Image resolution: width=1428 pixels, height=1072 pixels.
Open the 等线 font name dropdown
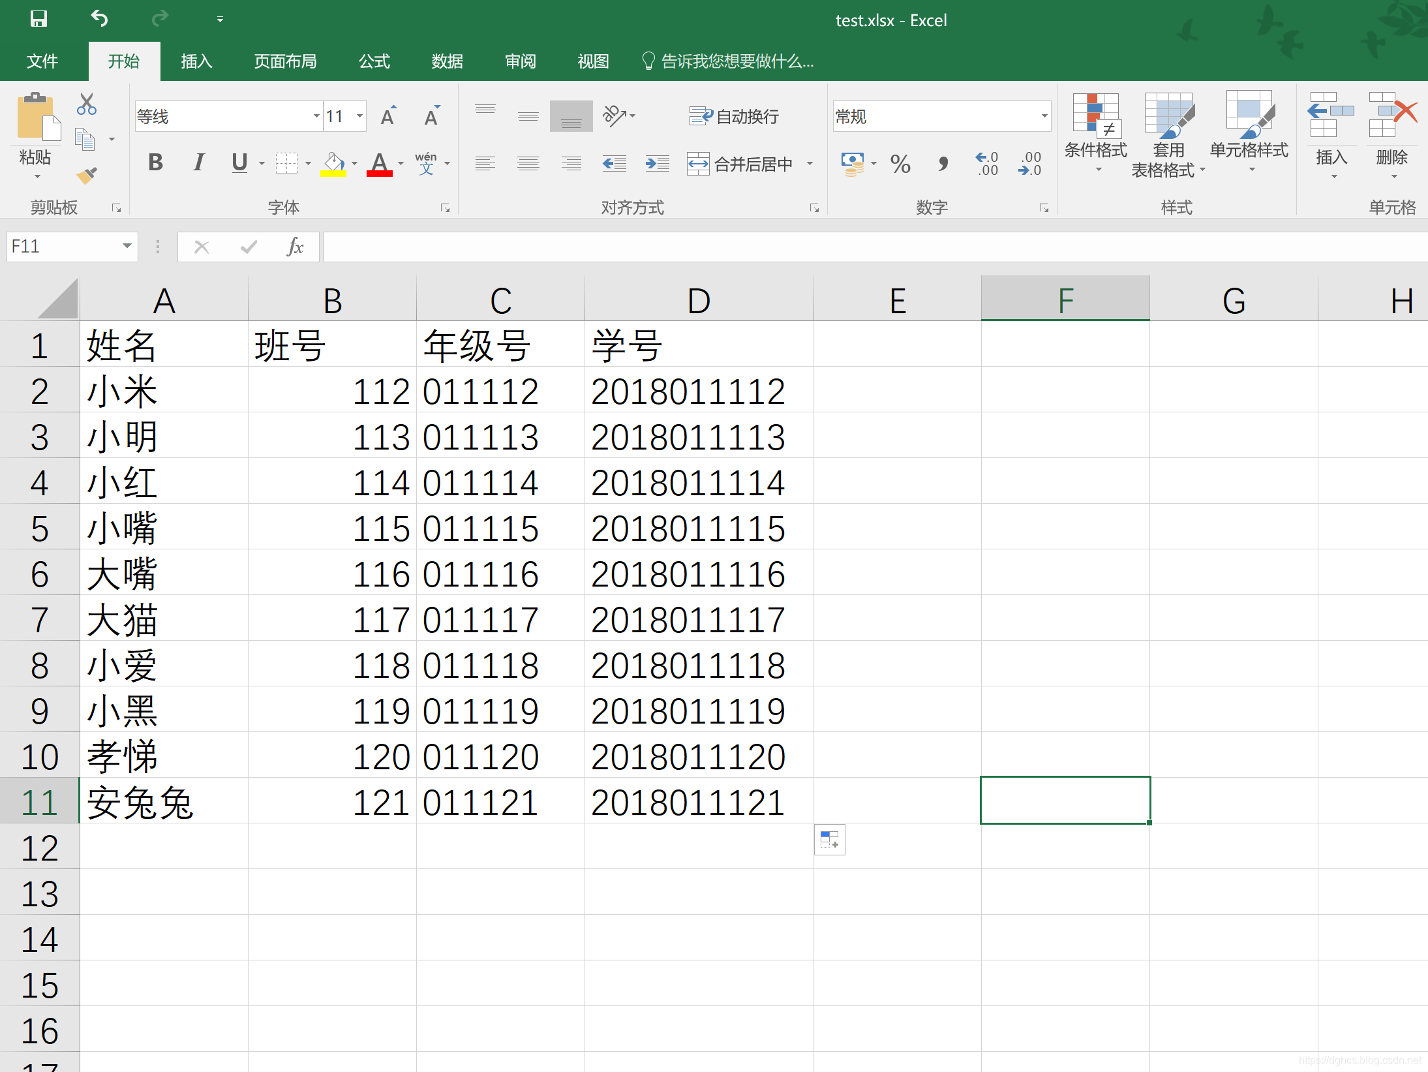coord(316,116)
